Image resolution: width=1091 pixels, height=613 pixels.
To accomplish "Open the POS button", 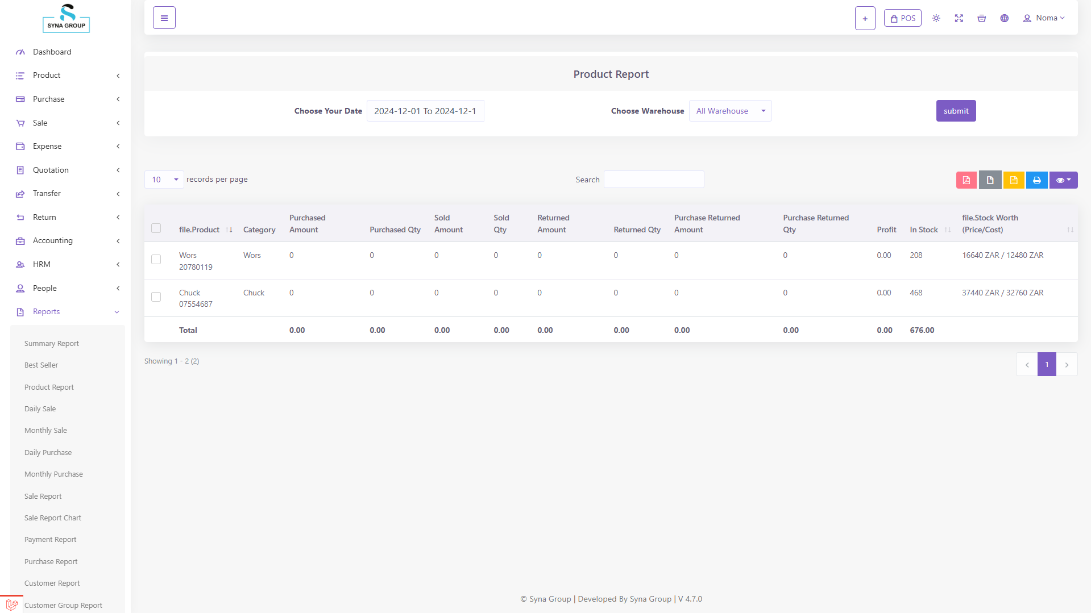I will pyautogui.click(x=902, y=18).
